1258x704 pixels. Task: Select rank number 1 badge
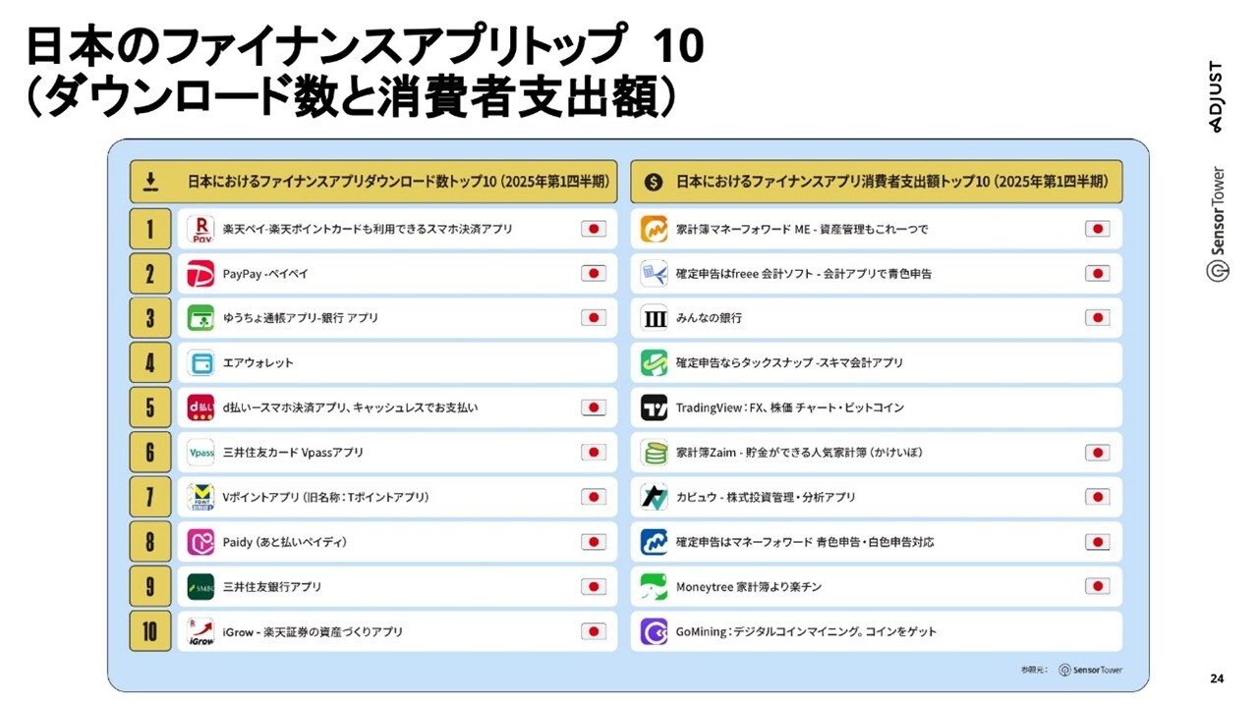click(x=150, y=229)
